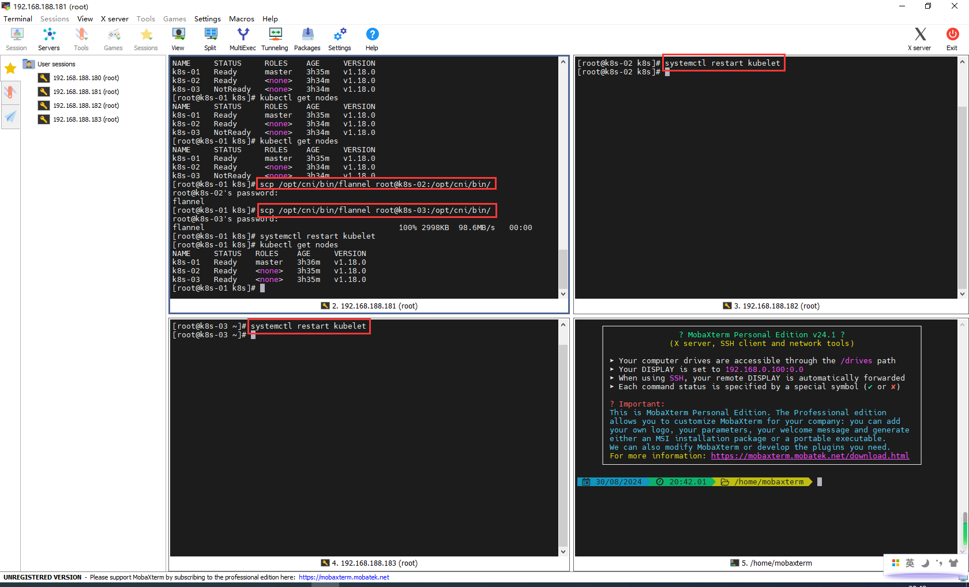This screenshot has height=587, width=969.
Task: Open the sidebar favorites star tab
Action: click(x=10, y=69)
